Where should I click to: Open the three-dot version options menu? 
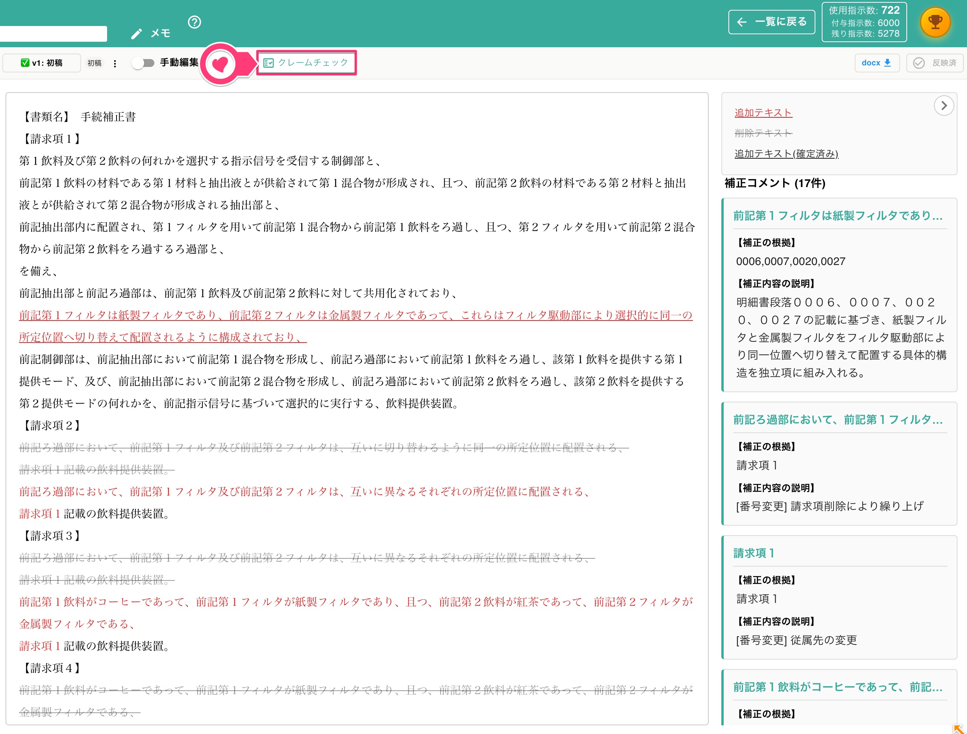coord(115,63)
